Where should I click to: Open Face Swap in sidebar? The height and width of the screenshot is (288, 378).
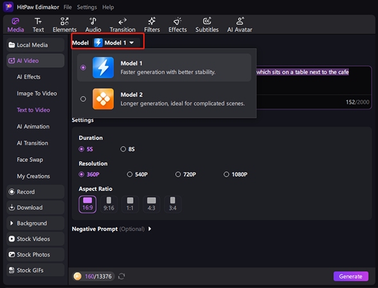[30, 159]
